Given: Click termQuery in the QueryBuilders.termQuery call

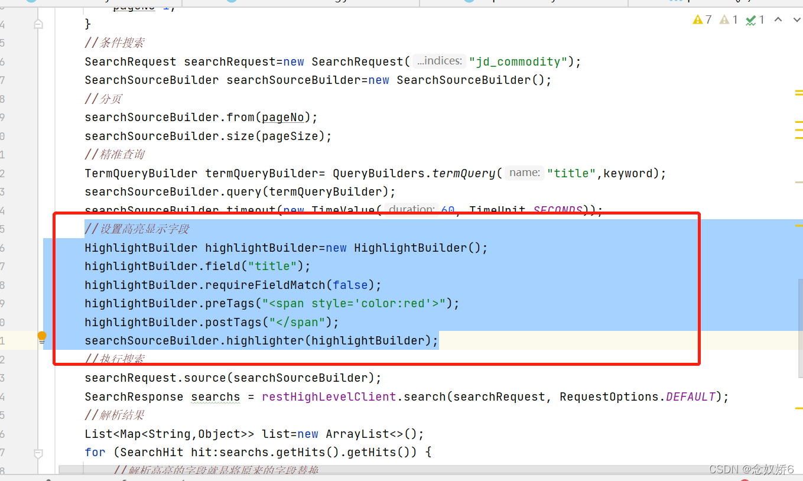Looking at the screenshot, I should (464, 173).
